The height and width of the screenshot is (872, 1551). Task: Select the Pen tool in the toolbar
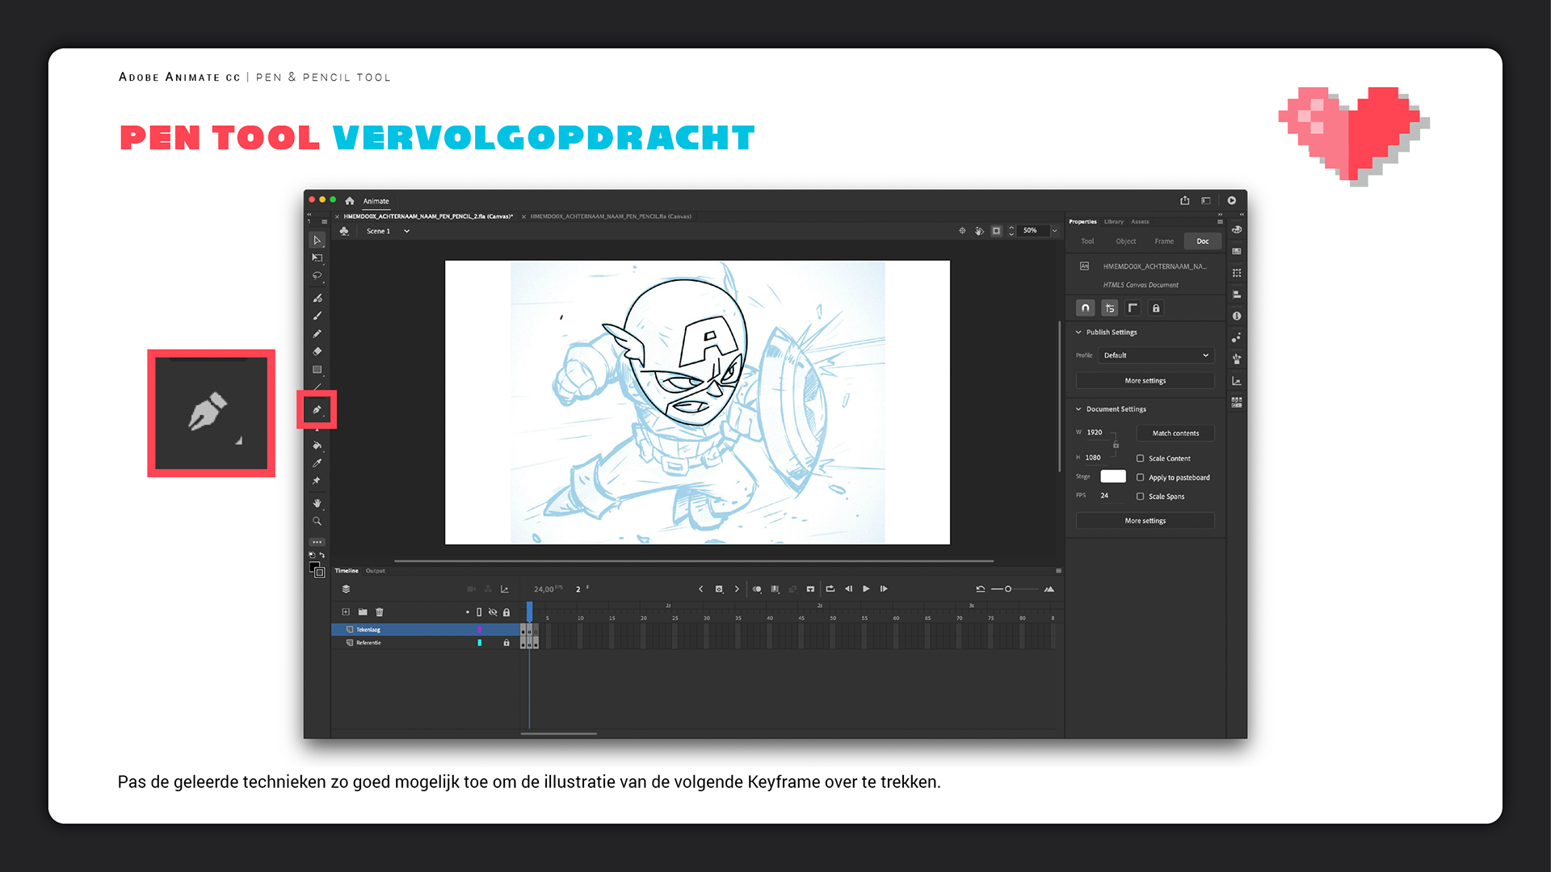317,410
